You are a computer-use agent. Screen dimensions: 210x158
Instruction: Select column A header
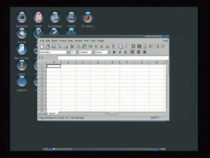coord(54,62)
